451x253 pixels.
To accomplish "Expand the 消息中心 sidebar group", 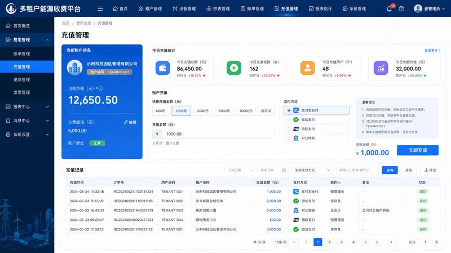I will point(27,120).
